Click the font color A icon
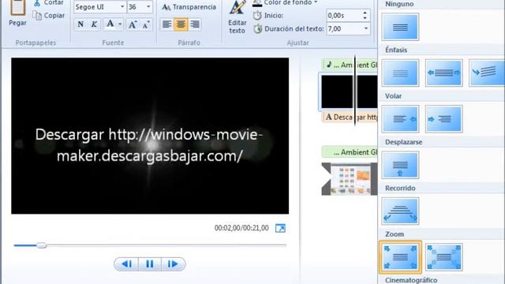 pyautogui.click(x=110, y=24)
